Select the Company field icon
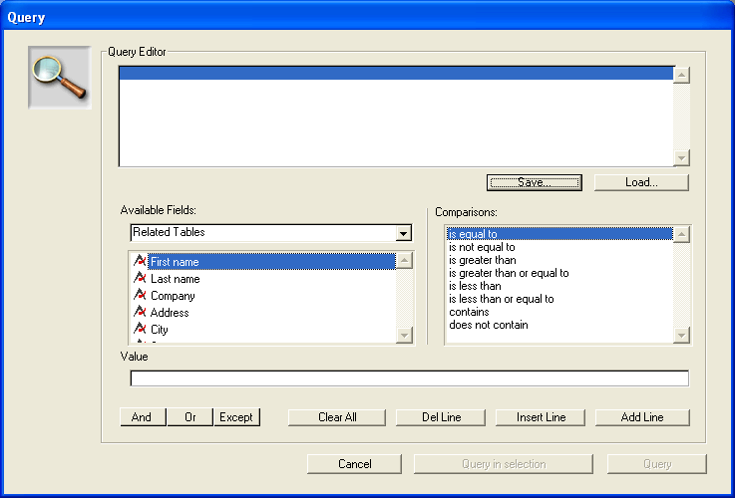The height and width of the screenshot is (498, 735). 140,296
